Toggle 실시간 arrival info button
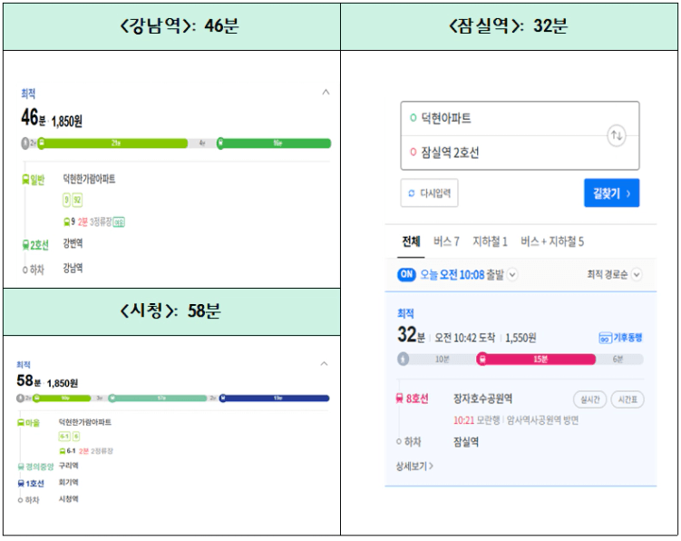The image size is (681, 541). pos(590,399)
